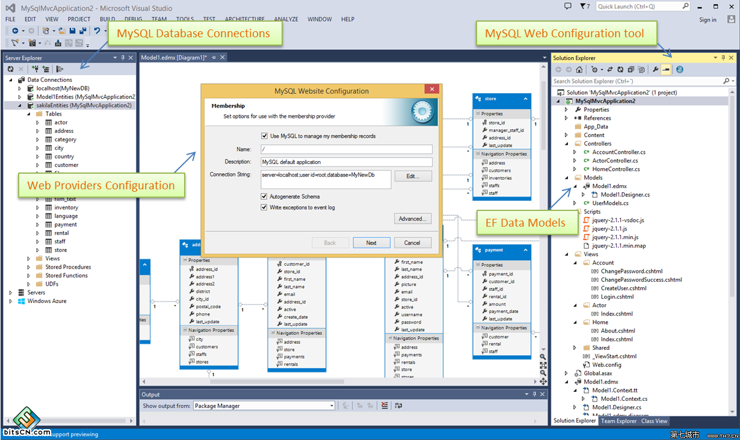Screen dimensions: 740x440
Task: Click diagram Zoom to Fit icon
Action: (543, 364)
